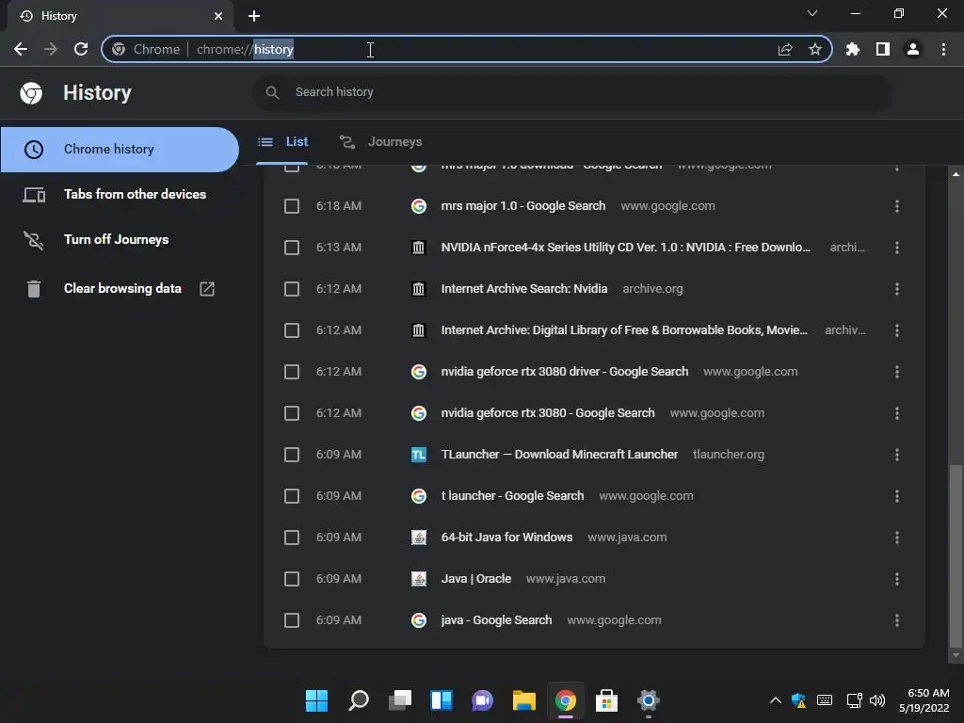Check the TLauncher entry checkbox

[x=292, y=455]
